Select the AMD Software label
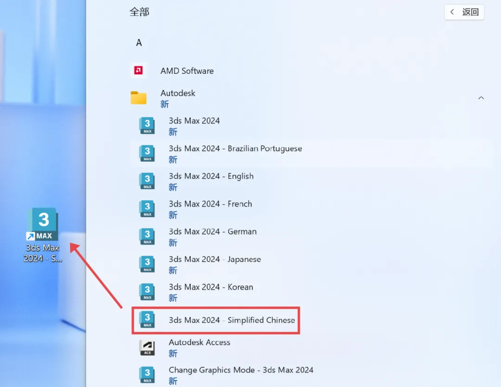The image size is (501, 387). pos(187,71)
